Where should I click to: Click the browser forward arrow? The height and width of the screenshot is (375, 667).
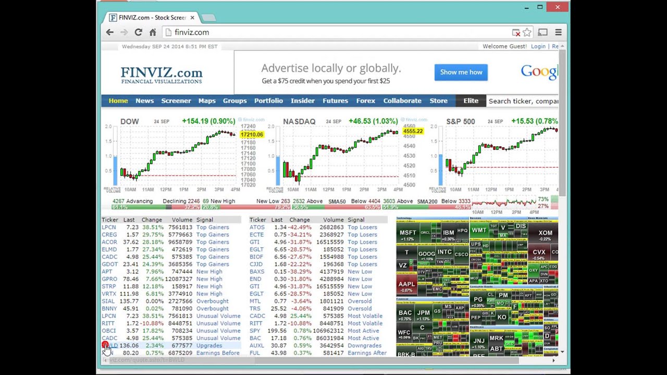(124, 32)
